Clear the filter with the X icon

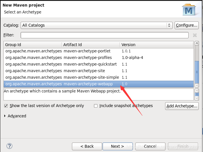point(195,35)
